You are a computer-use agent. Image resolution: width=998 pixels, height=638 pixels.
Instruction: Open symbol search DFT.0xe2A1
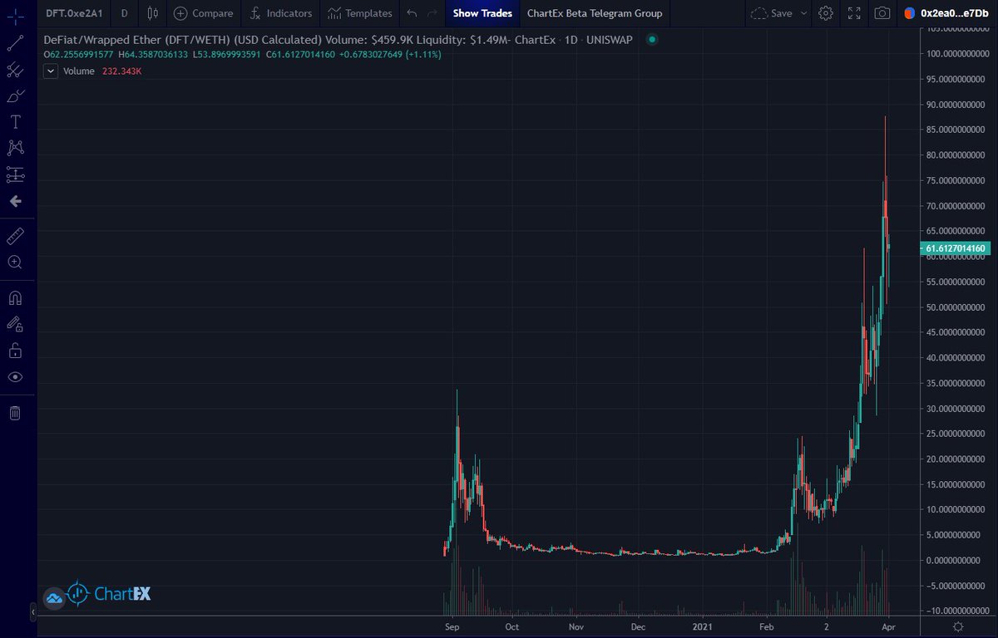pyautogui.click(x=73, y=13)
